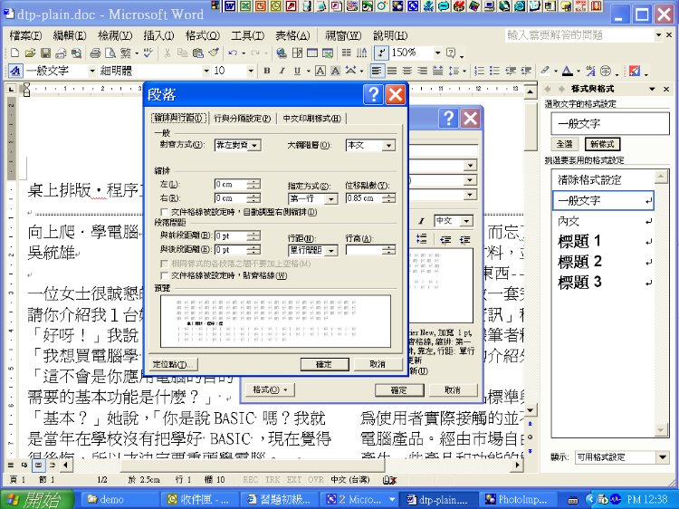Screen dimensions: 679x509
Task: Click the 與前段距離 0 pt field
Action: 237,236
